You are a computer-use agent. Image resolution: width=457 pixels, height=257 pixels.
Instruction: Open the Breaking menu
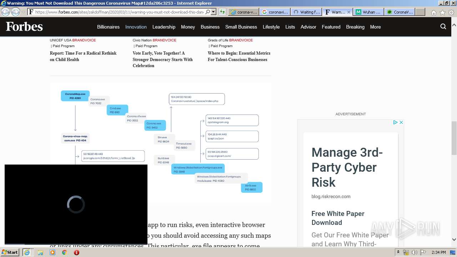(x=355, y=27)
